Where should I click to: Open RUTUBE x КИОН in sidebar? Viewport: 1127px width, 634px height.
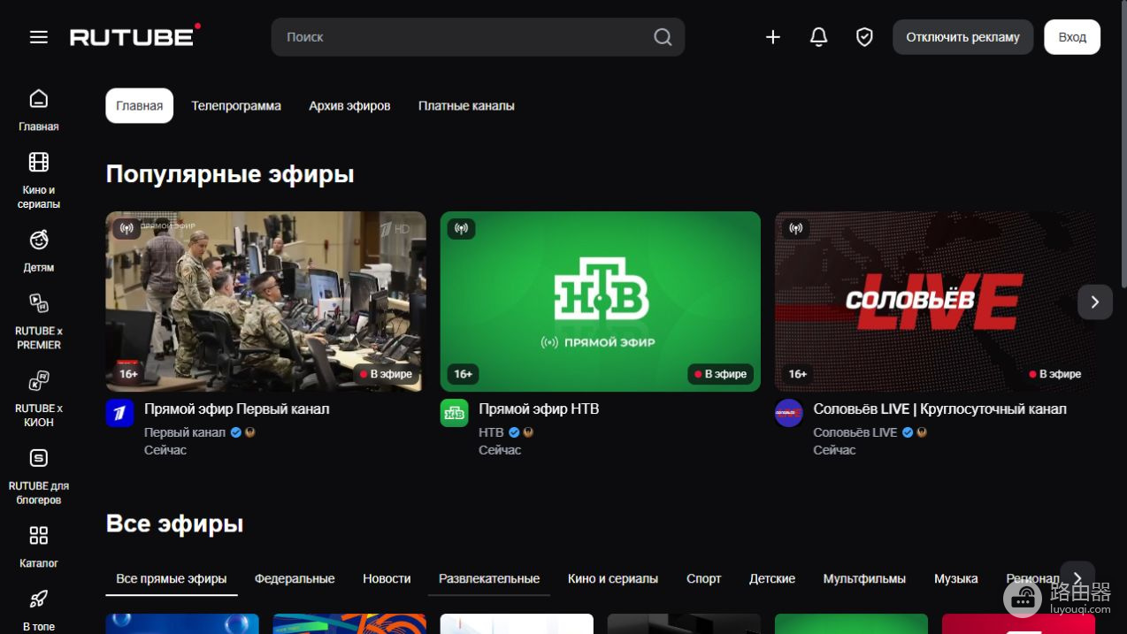point(39,399)
